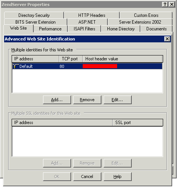The height and width of the screenshot is (187, 177).
Task: Close the Advanced Web Site Identification dialog
Action: click(167, 39)
